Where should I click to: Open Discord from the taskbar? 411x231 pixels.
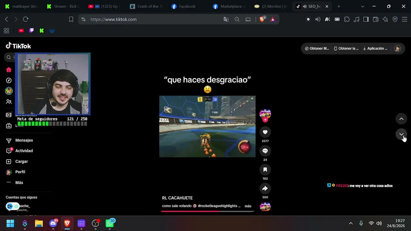click(53, 223)
